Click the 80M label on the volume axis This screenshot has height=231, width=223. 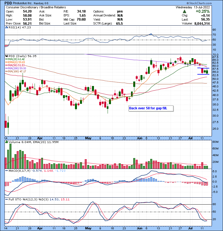[215, 142]
